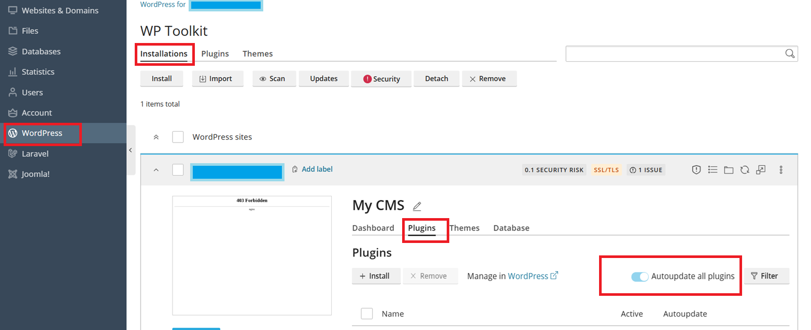The width and height of the screenshot is (811, 330).
Task: Click the pencil icon next to My CMS
Action: coord(417,206)
